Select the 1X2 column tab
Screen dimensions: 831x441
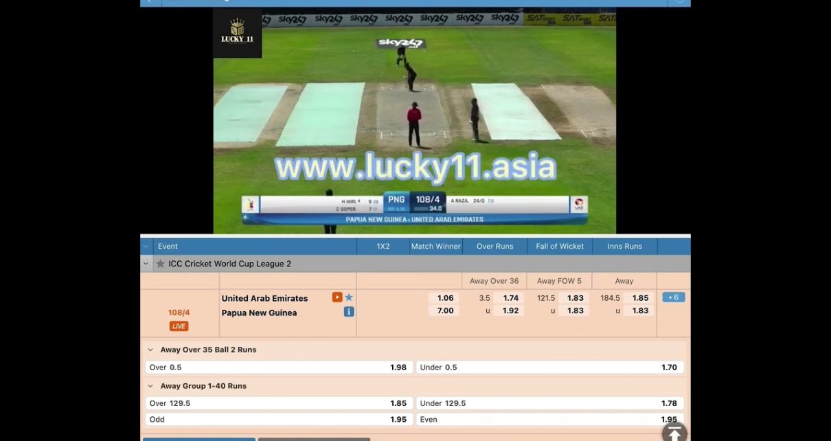tap(383, 247)
